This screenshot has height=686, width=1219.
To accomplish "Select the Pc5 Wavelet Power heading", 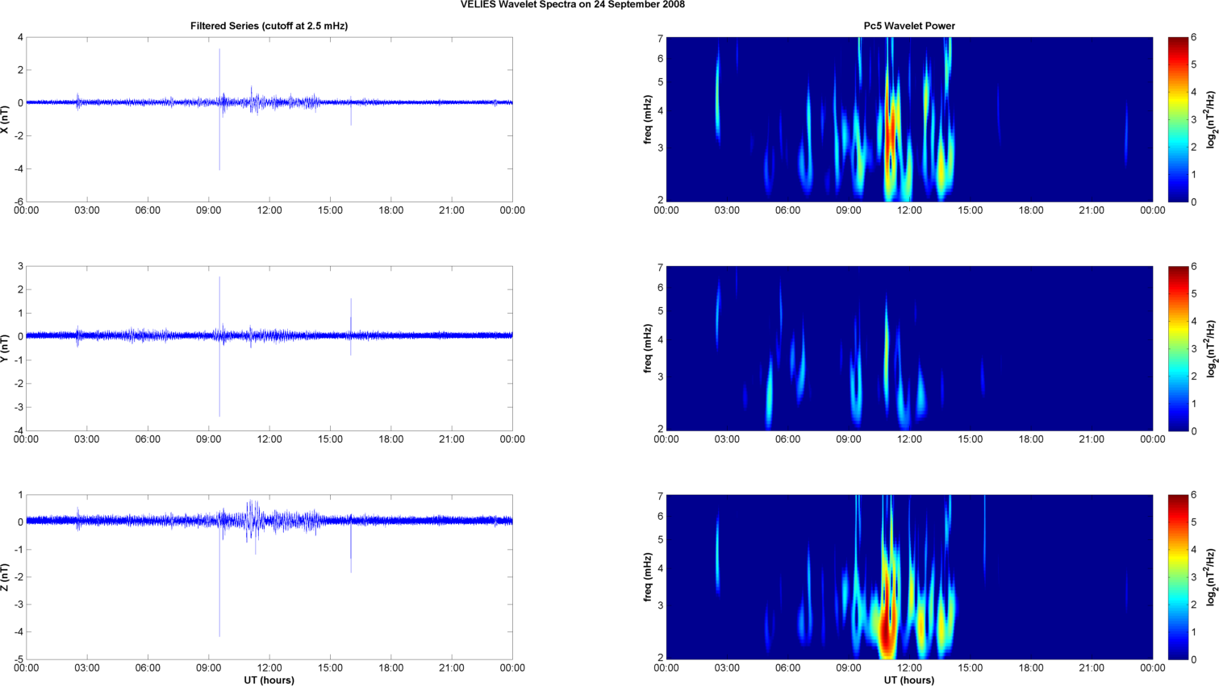I will click(909, 26).
